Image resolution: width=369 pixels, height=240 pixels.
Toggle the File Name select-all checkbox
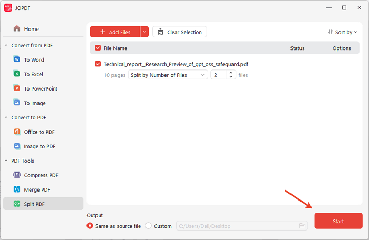coord(98,48)
